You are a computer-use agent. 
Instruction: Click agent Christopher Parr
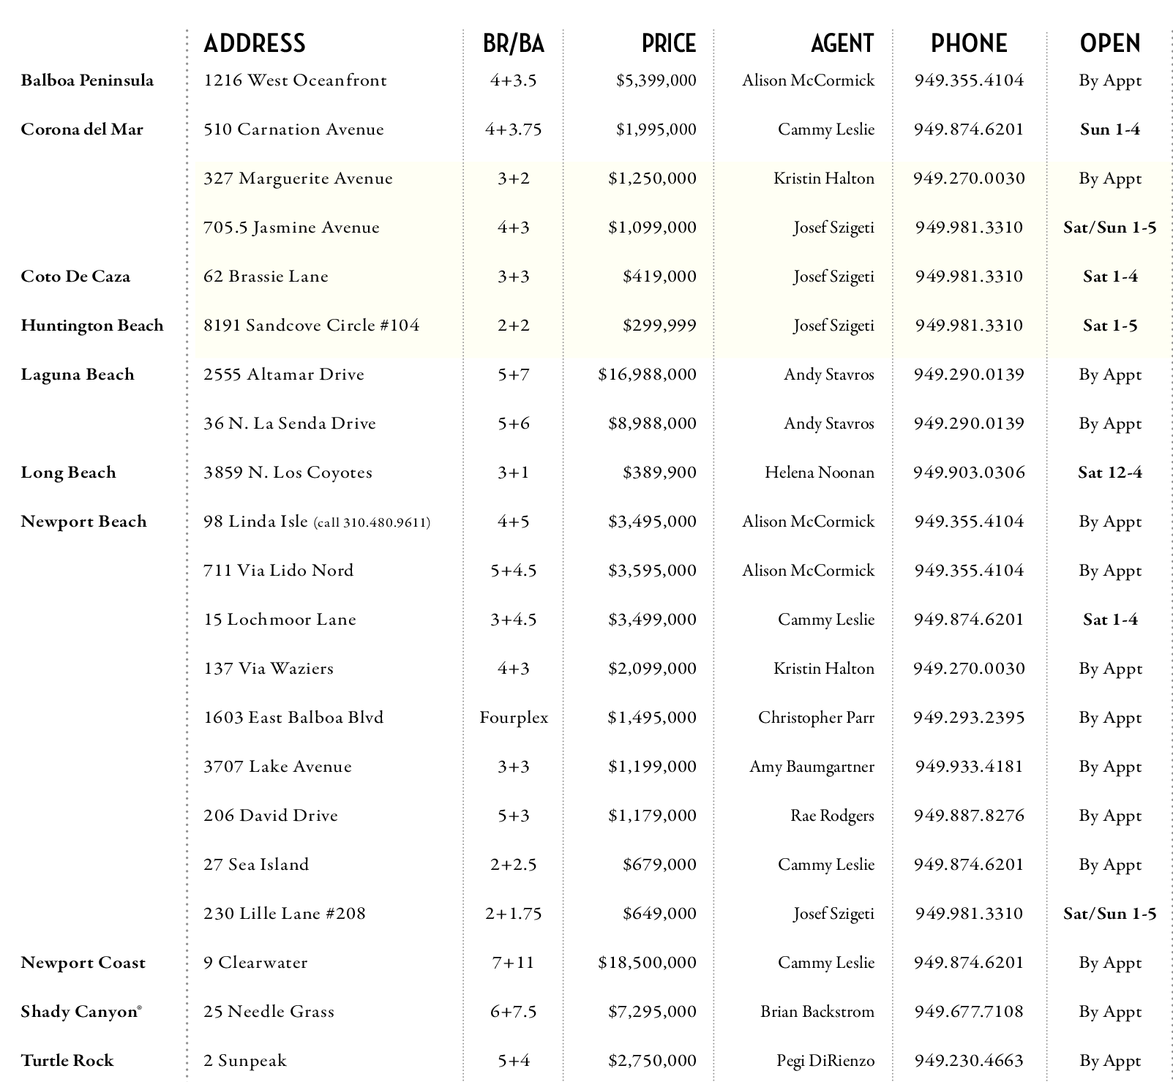tap(815, 718)
